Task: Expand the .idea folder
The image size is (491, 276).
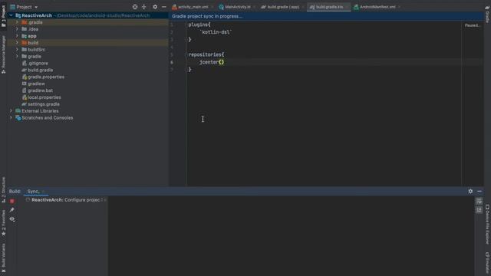Action: click(x=17, y=29)
